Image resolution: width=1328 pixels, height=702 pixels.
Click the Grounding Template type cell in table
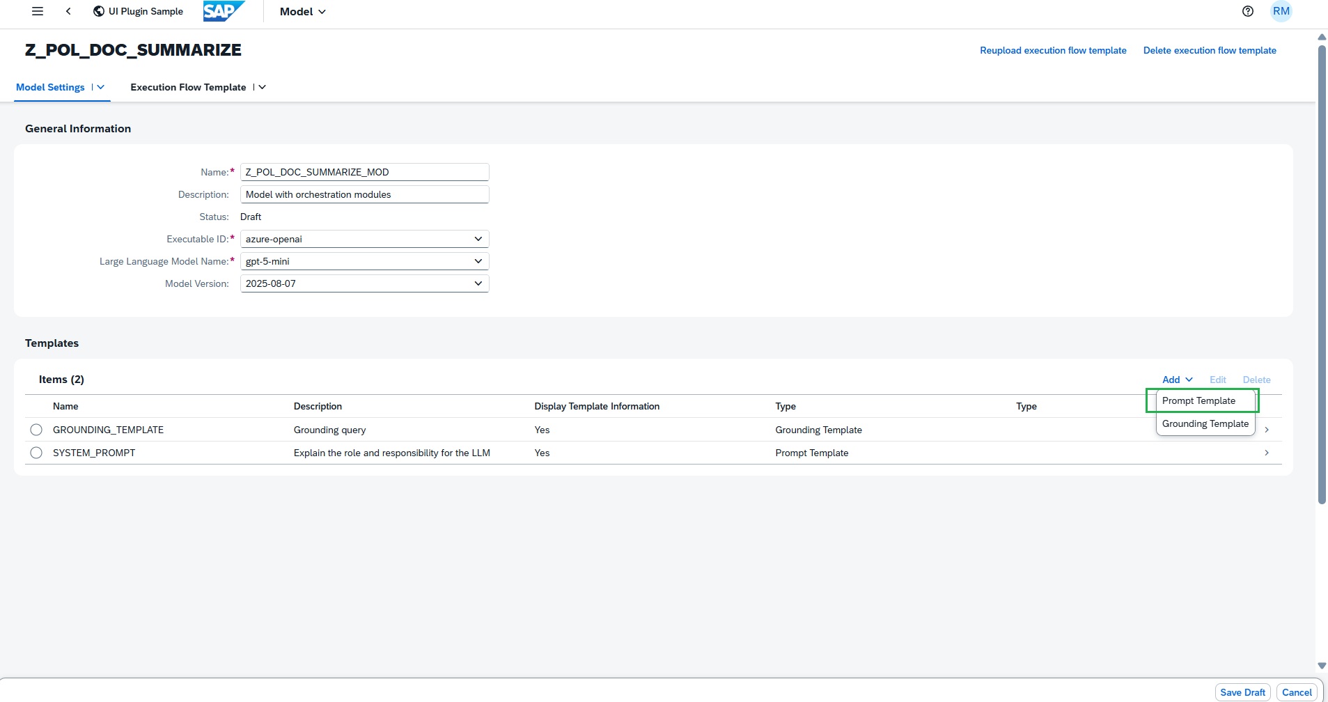tap(818, 430)
